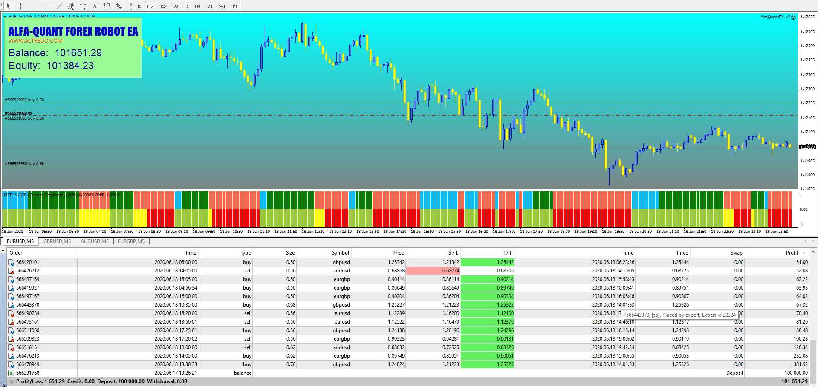
Task: Sort by open Time column header
Action: pyautogui.click(x=138, y=253)
